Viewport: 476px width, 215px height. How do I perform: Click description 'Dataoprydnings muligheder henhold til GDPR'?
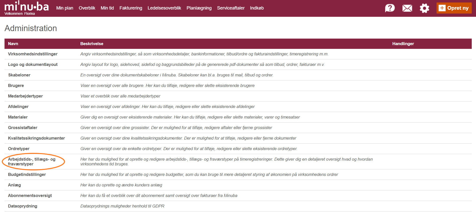[x=122, y=206]
